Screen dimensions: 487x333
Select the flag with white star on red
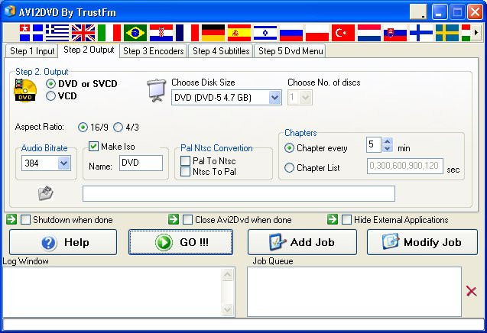31,33
